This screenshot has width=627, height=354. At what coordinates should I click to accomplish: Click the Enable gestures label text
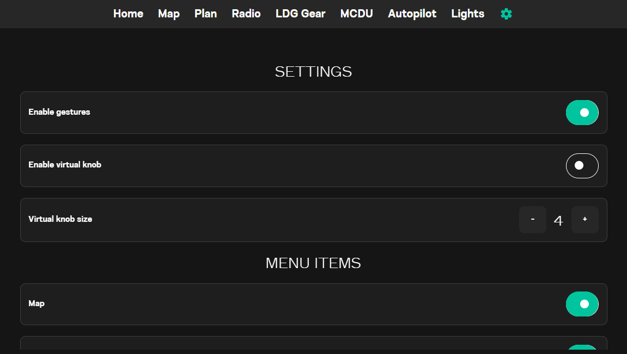59,112
